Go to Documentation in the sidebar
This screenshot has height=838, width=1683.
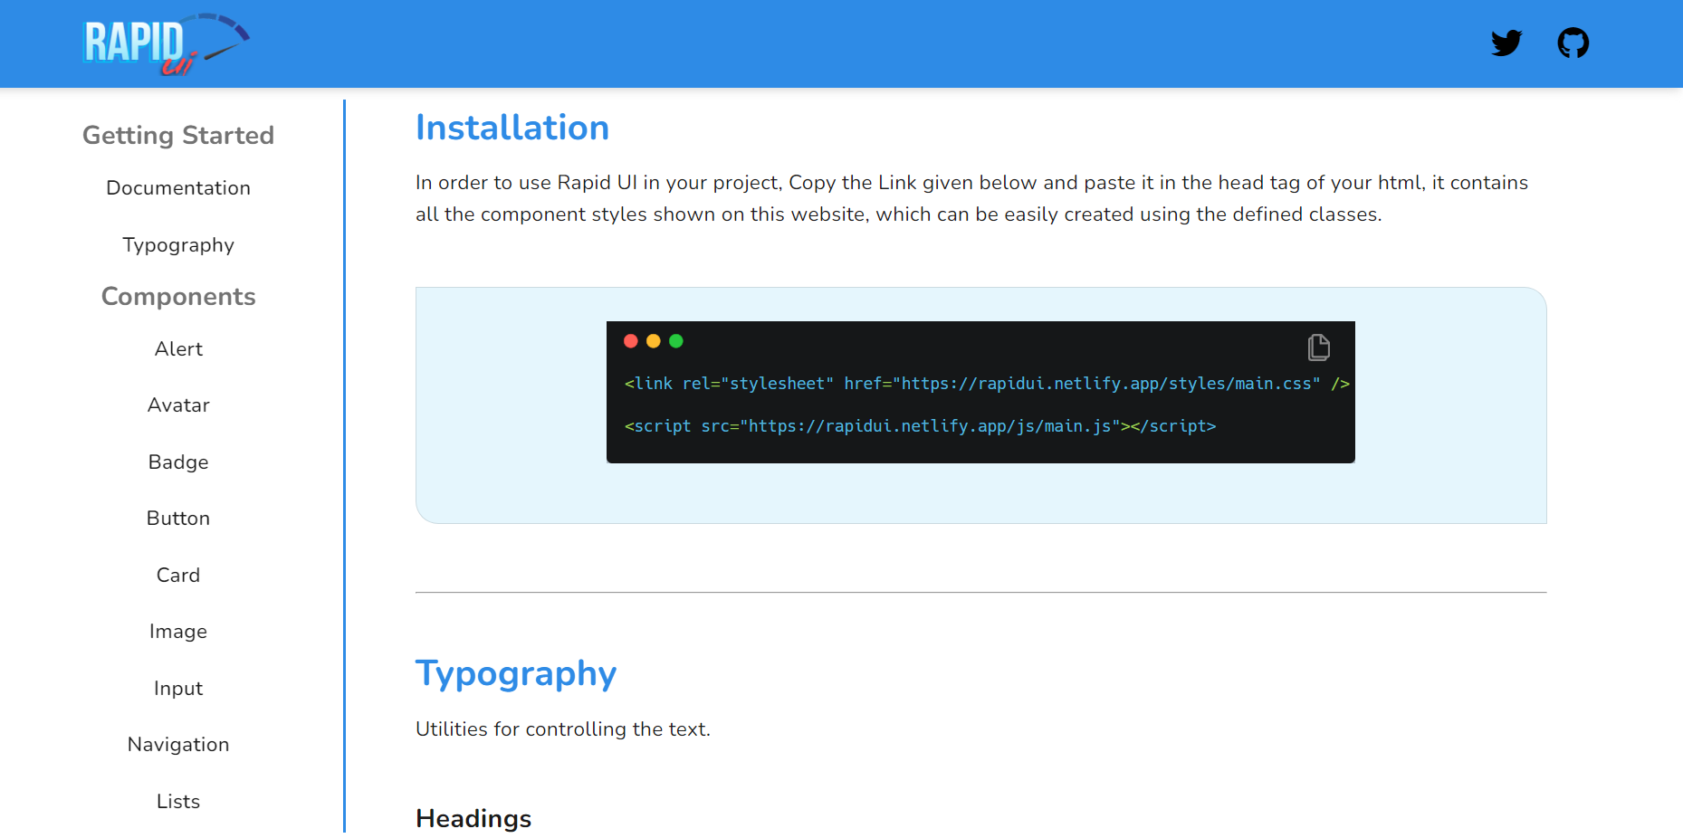point(178,188)
